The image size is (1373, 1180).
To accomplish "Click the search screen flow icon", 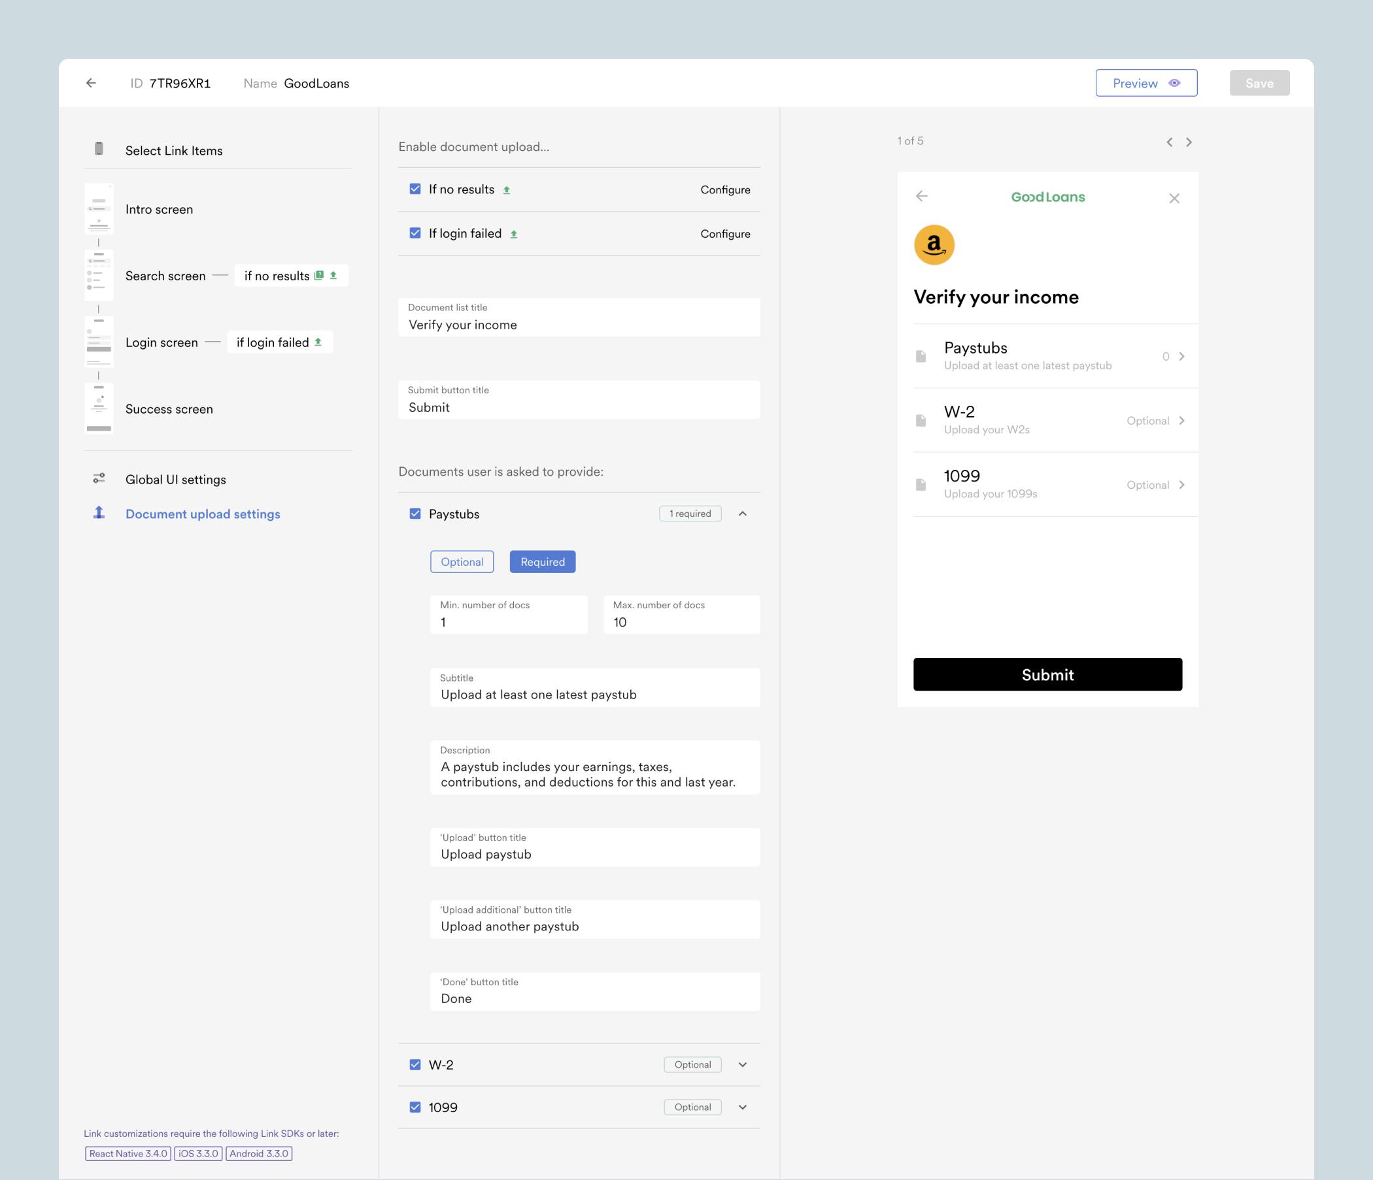I will 99,276.
